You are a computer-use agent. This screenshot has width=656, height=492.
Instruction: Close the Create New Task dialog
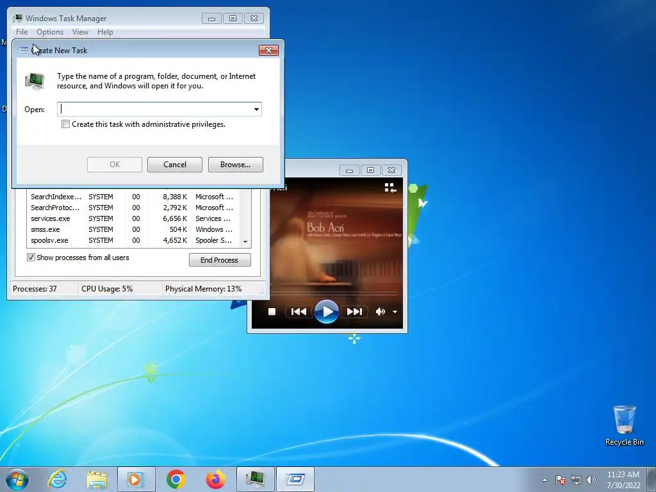pos(268,50)
